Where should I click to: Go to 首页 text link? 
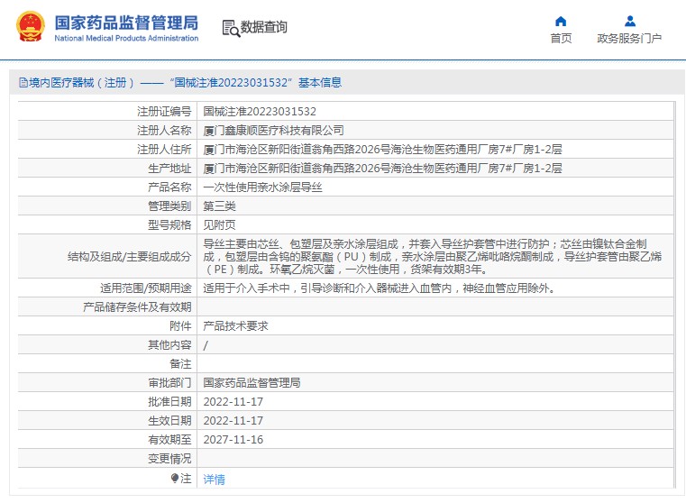[x=561, y=39]
